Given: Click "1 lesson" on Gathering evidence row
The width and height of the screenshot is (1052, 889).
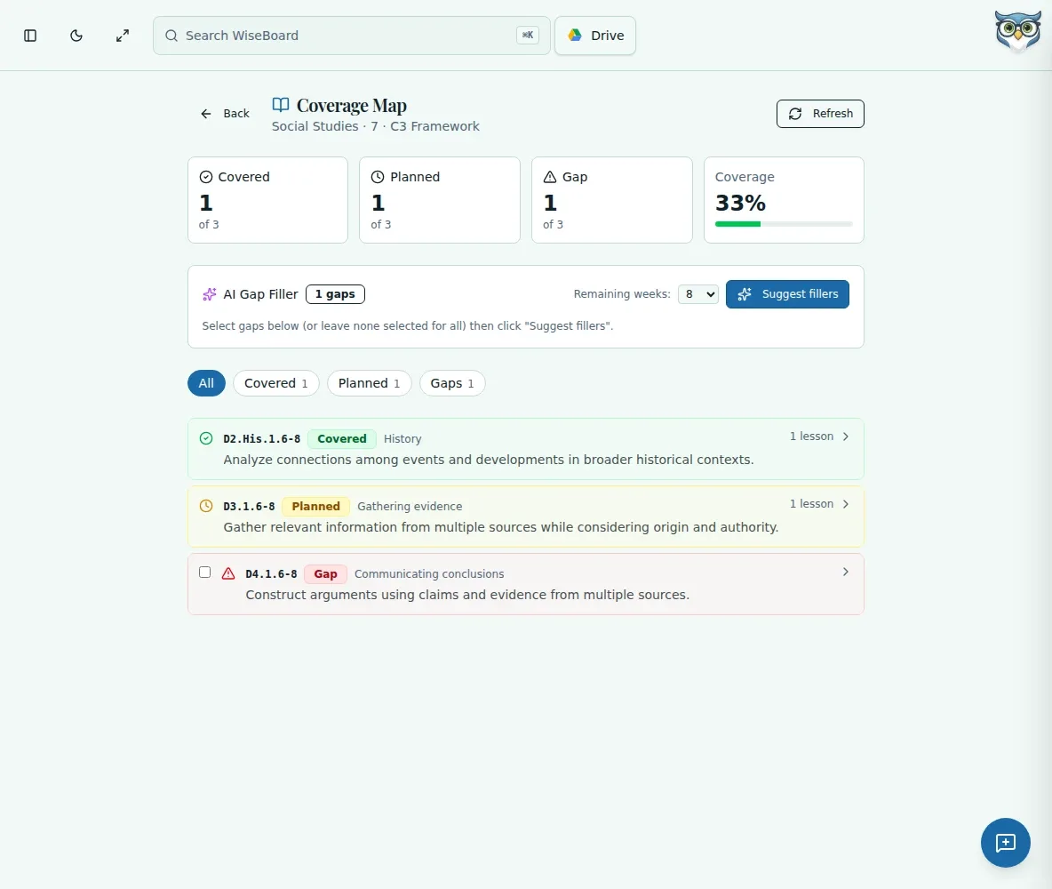Looking at the screenshot, I should coord(811,503).
